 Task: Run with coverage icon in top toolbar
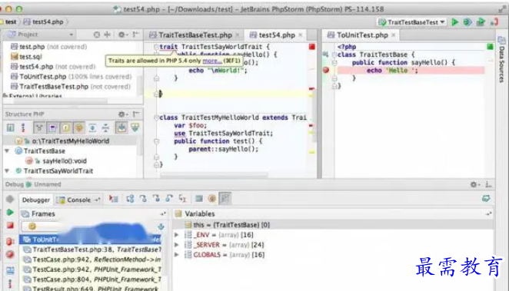point(481,22)
